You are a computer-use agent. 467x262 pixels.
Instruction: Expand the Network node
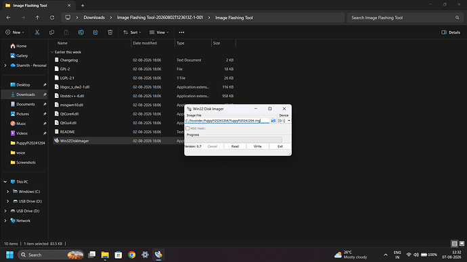coord(5,221)
